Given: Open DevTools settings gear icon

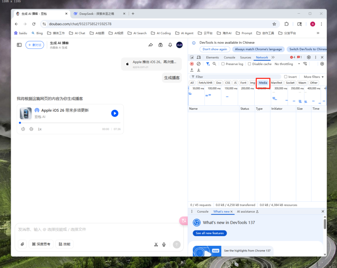Looking at the screenshot, I should click(x=309, y=57).
